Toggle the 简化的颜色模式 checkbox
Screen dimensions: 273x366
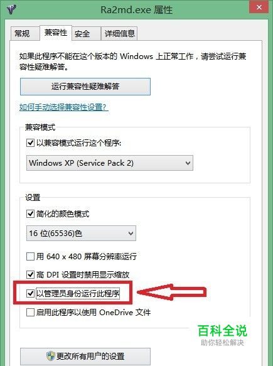30,213
